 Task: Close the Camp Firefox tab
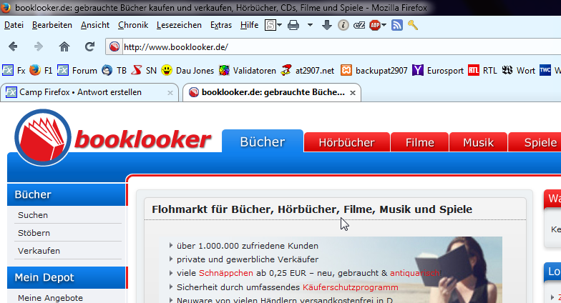point(170,93)
